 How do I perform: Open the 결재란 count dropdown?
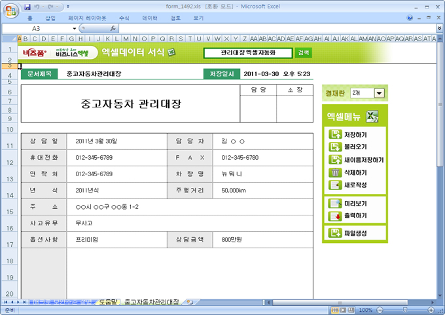click(378, 93)
